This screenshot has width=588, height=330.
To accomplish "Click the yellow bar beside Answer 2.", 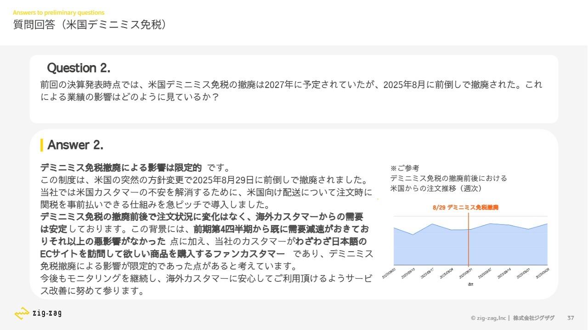I will (42, 145).
